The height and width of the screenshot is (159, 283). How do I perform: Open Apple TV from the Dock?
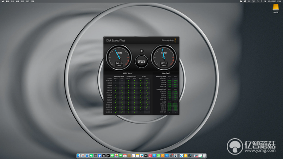(x=146, y=155)
